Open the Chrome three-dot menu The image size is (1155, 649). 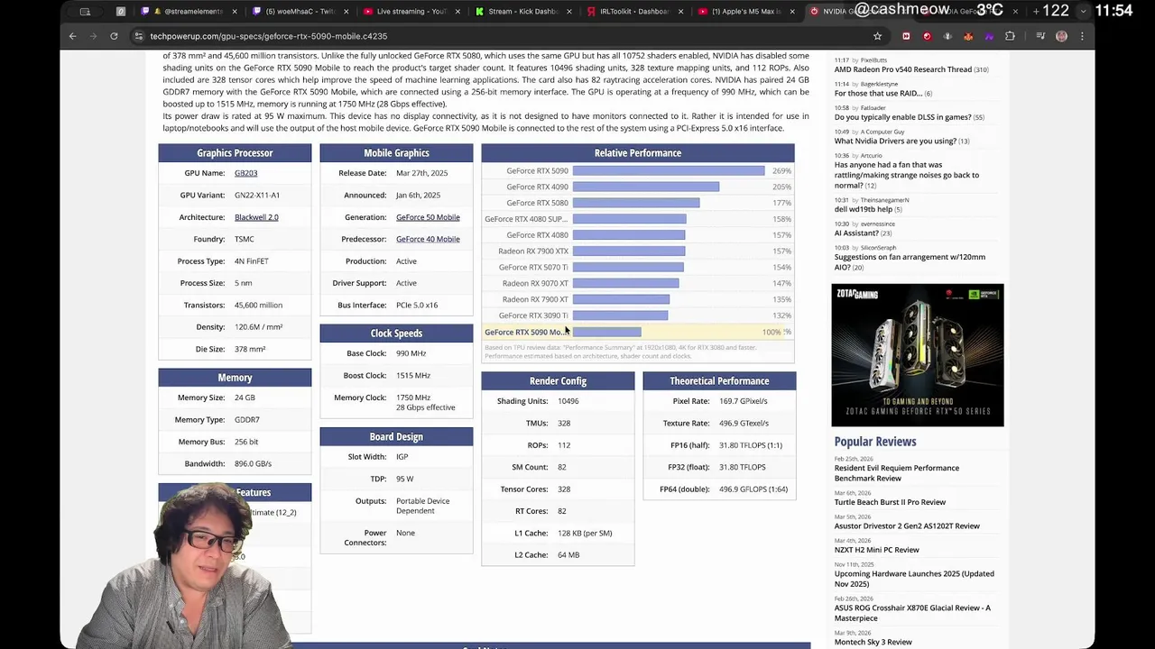(1082, 36)
